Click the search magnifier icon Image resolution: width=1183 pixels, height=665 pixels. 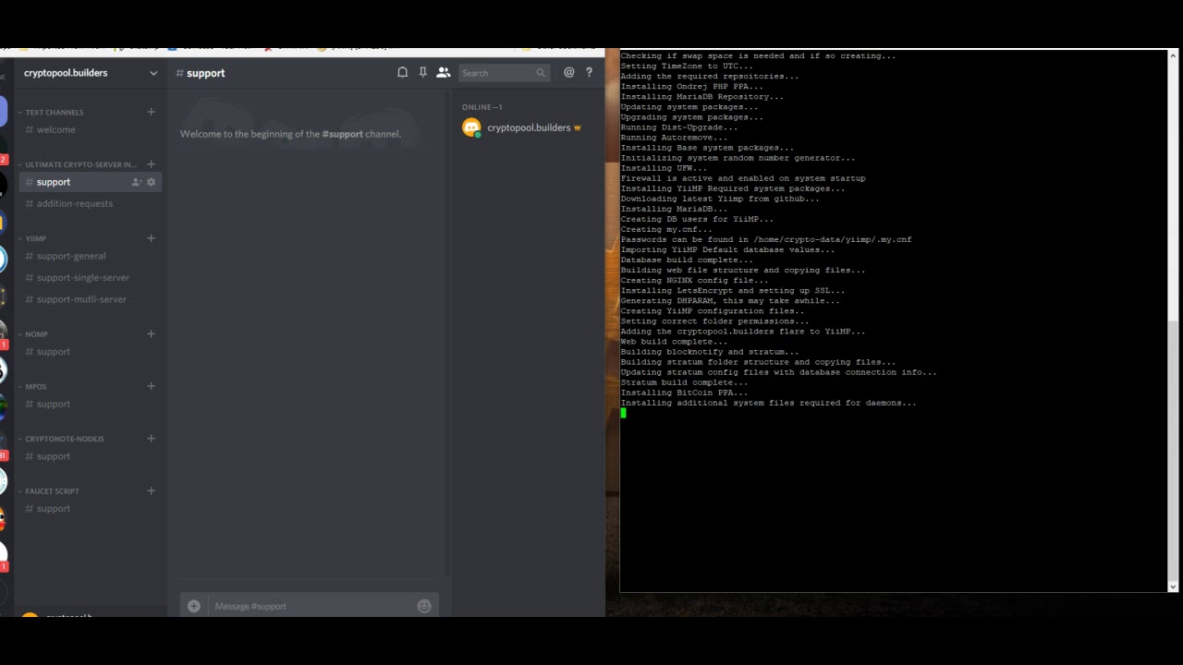(541, 73)
